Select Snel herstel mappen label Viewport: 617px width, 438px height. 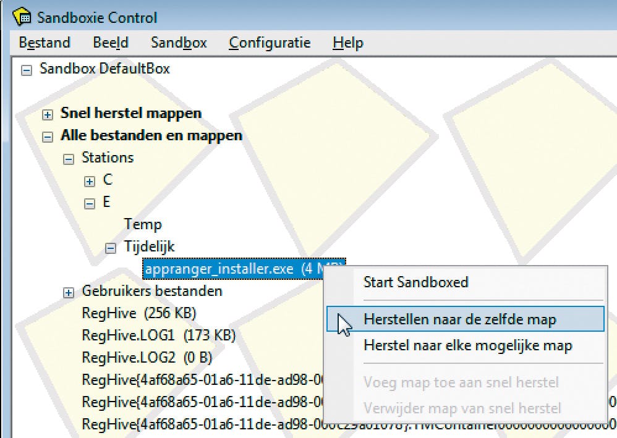pos(130,113)
